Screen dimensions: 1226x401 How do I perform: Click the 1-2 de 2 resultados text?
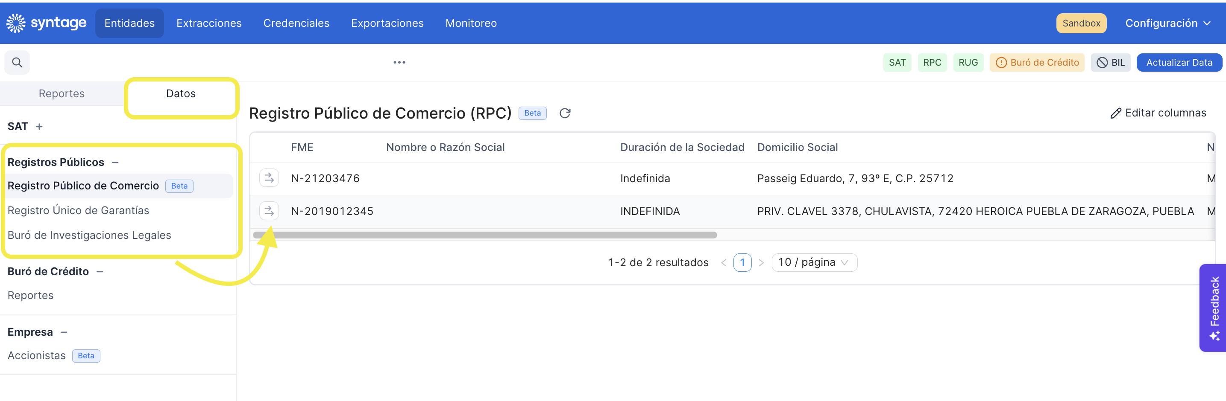pyautogui.click(x=658, y=263)
